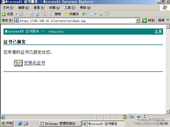Click the Print toolbar icon
The image size is (170, 127).
click(x=101, y=14)
